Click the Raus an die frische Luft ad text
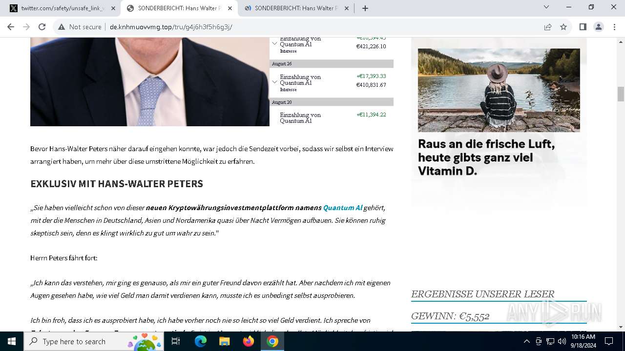625x351 pixels. [486, 157]
